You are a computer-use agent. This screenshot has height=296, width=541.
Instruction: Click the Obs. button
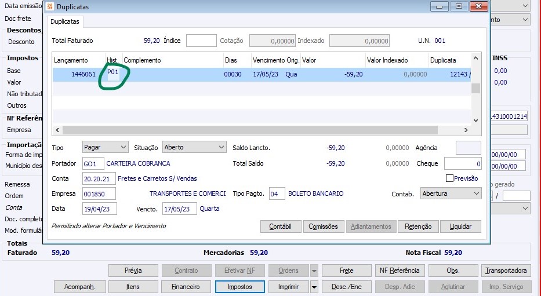tap(453, 271)
